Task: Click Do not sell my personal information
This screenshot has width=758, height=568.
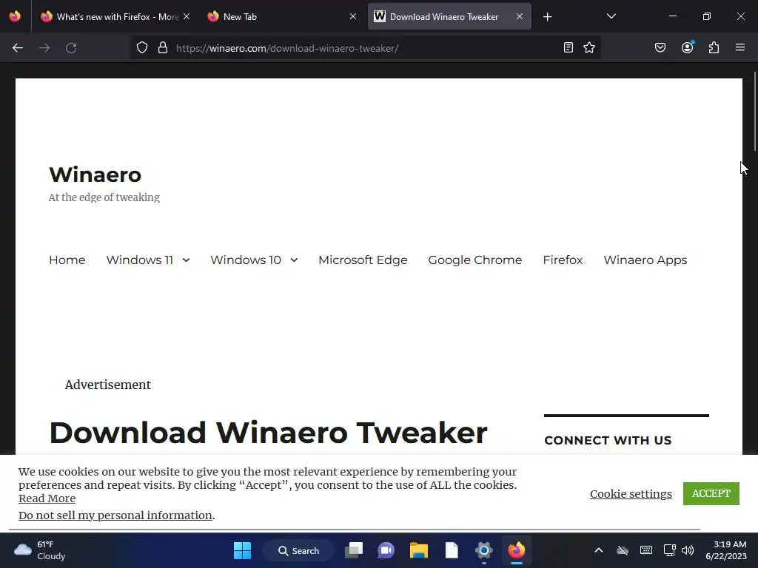Action: (115, 515)
